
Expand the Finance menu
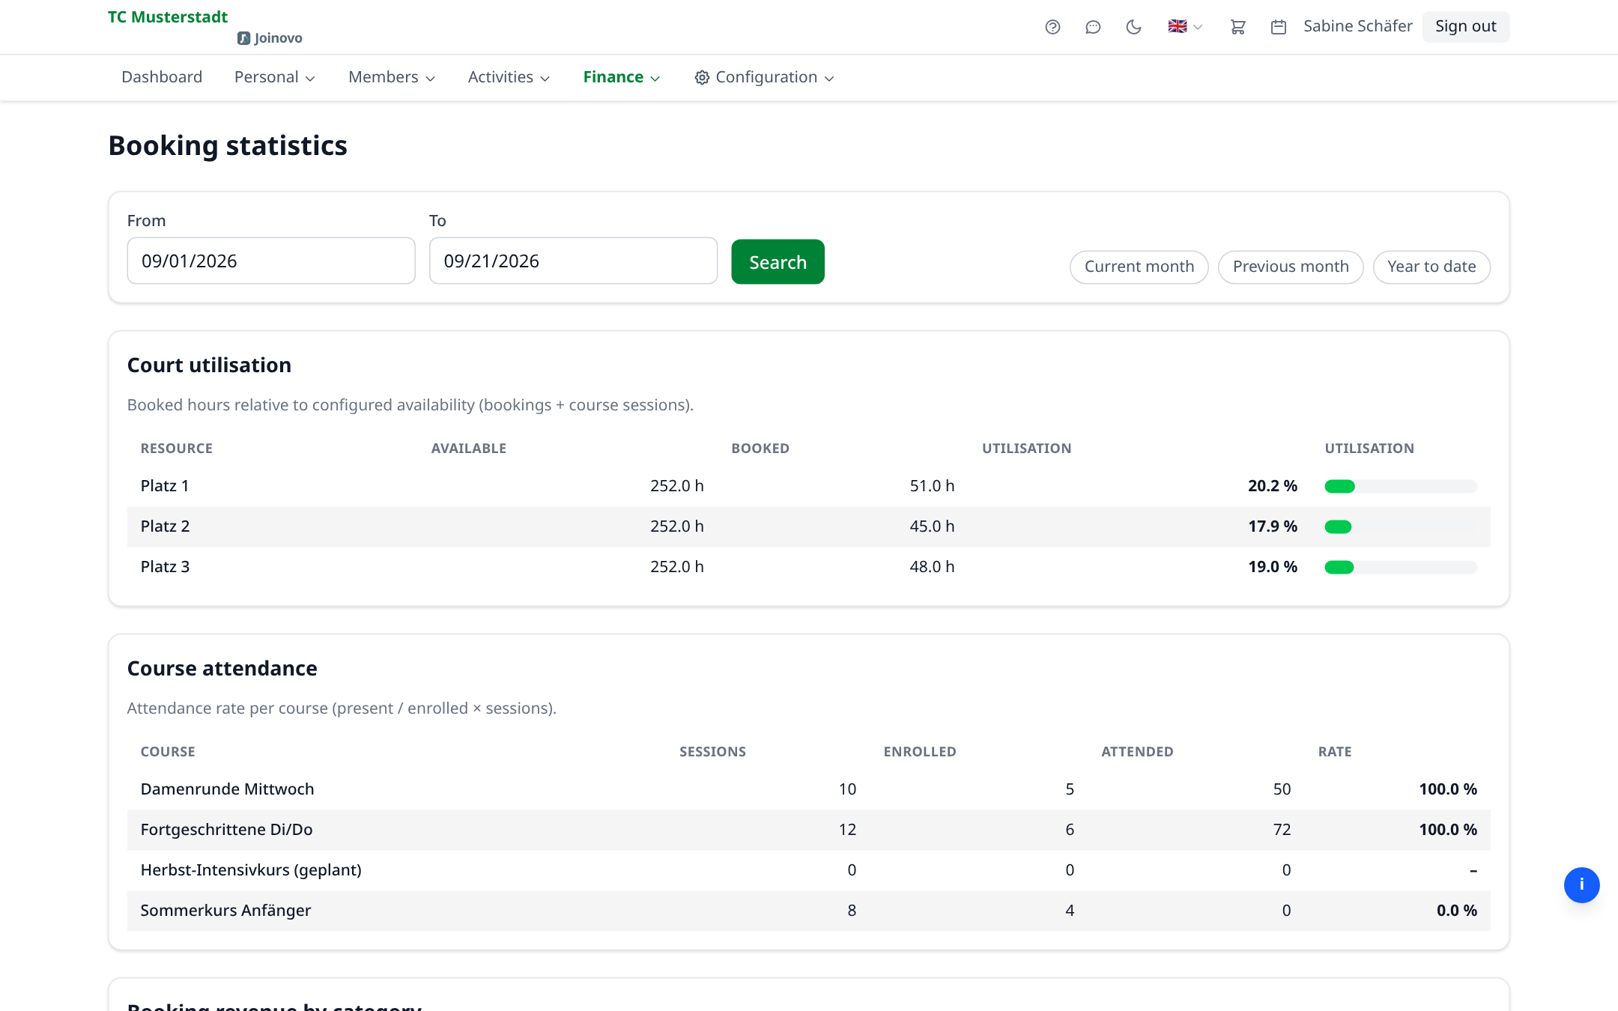[621, 77]
